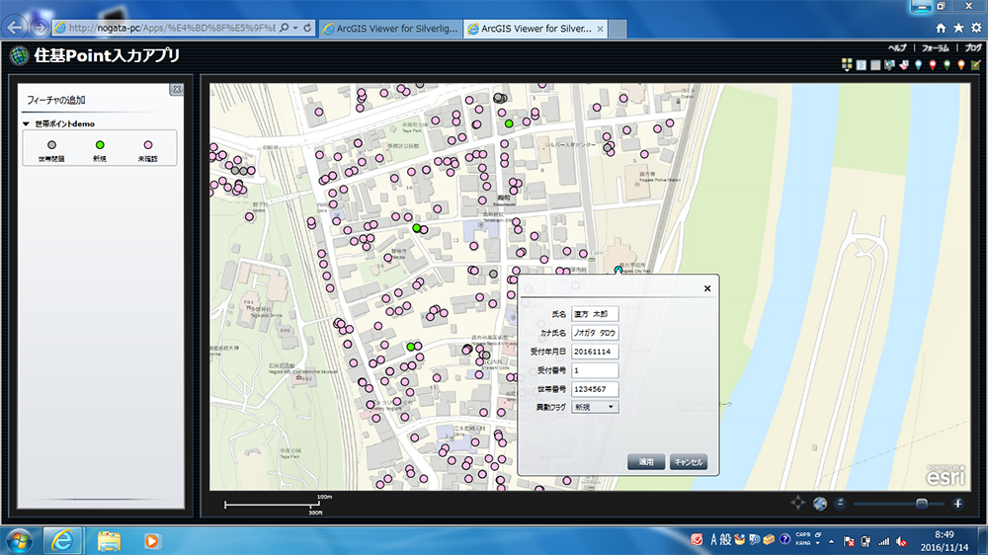The height and width of the screenshot is (555, 988).
Task: Open the ヘルプ link in header
Action: (896, 47)
